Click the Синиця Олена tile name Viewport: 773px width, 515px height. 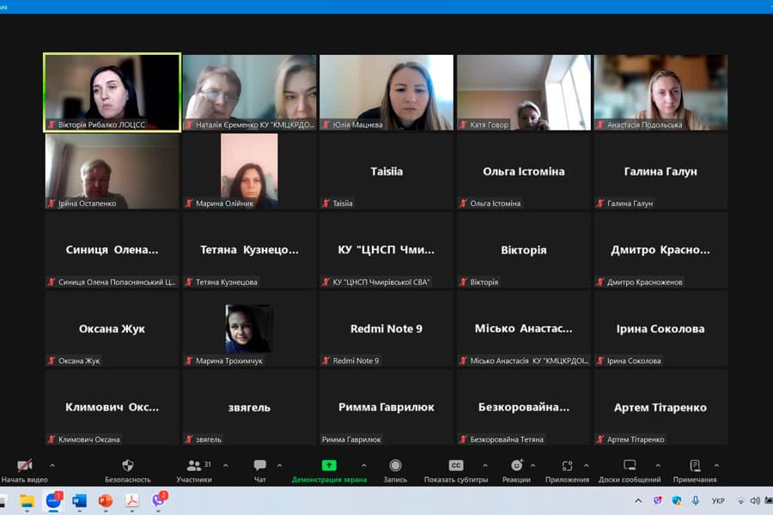(113, 250)
